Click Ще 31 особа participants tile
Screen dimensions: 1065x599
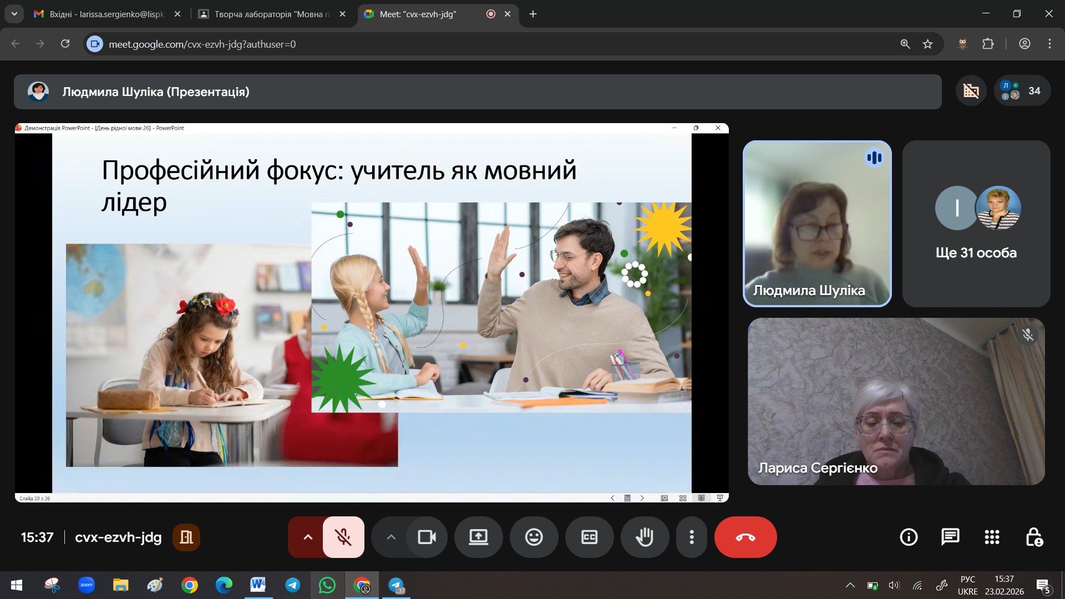[x=976, y=224]
